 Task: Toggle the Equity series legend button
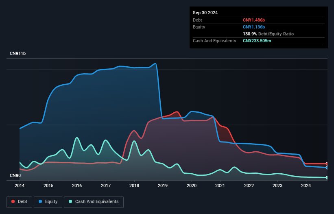(48, 202)
